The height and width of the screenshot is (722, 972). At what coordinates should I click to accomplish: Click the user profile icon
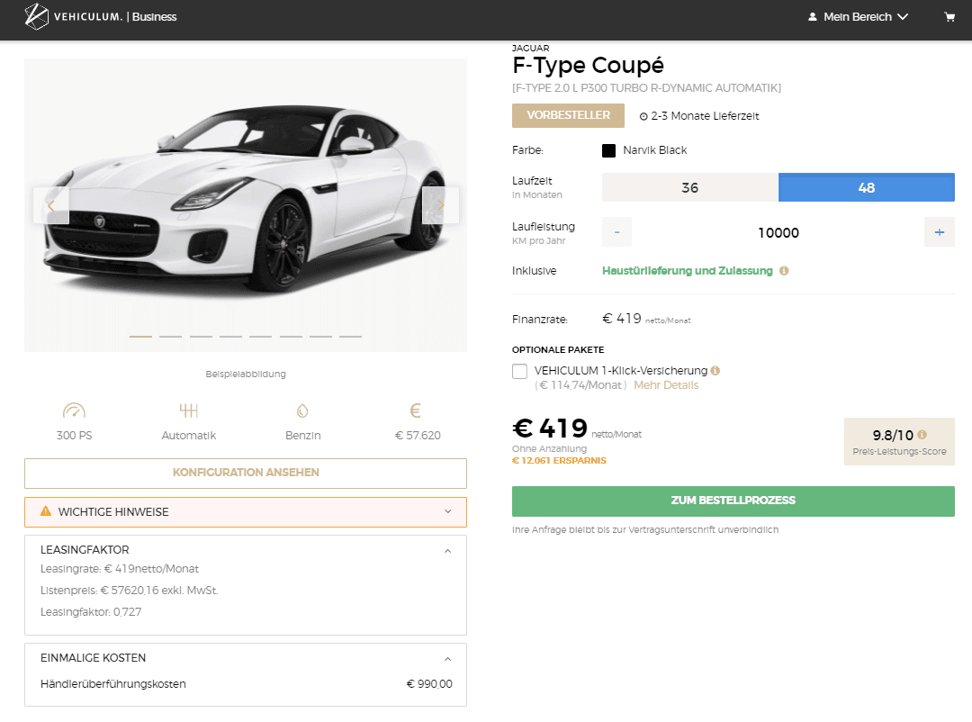pos(813,17)
